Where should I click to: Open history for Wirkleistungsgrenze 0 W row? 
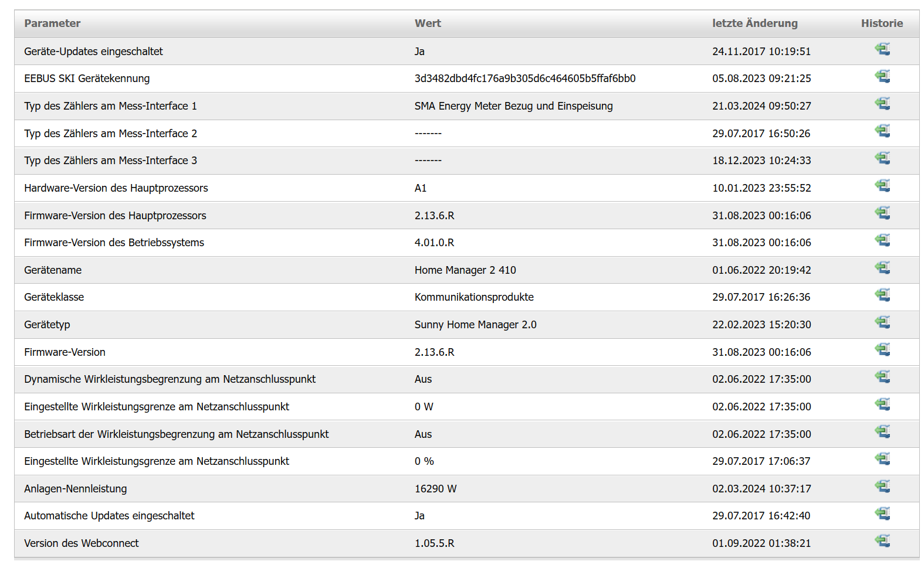[882, 404]
